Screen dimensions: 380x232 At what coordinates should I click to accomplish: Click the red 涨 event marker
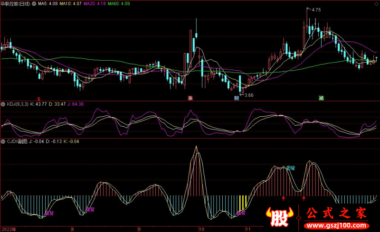tap(190, 98)
